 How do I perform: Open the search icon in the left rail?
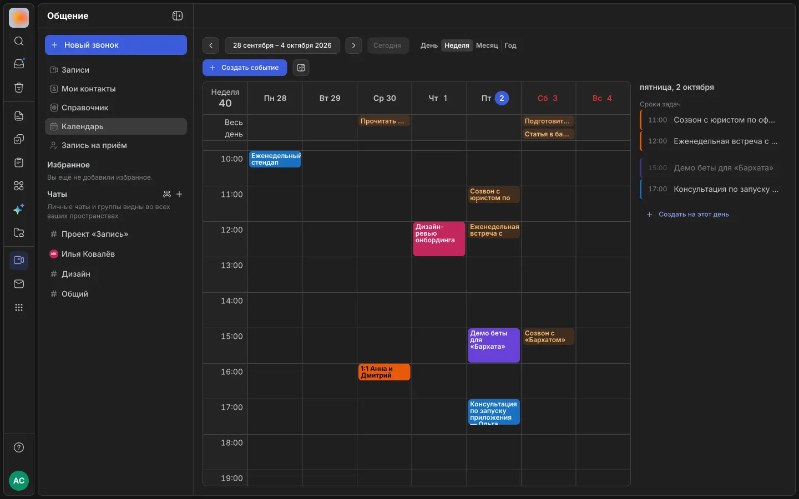(x=19, y=41)
